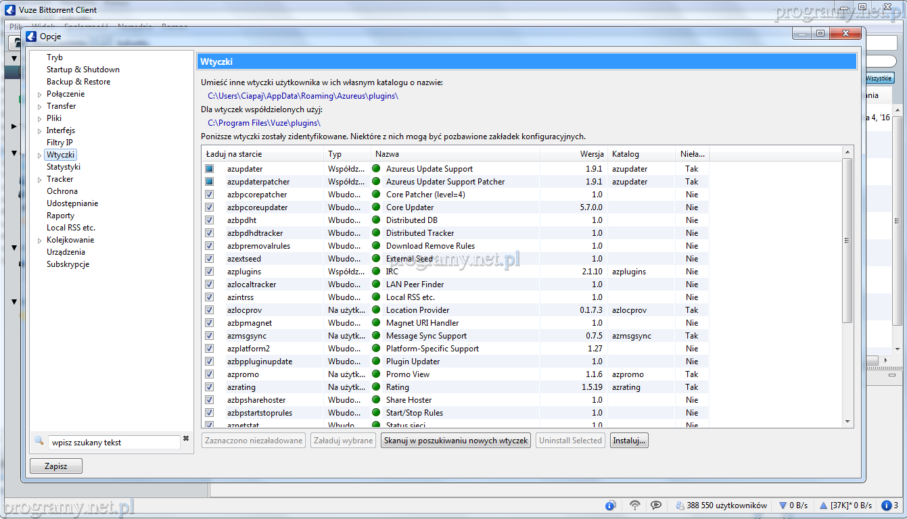Image resolution: width=907 pixels, height=519 pixels.
Task: Click the Wi-Fi network status icon
Action: coord(634,505)
